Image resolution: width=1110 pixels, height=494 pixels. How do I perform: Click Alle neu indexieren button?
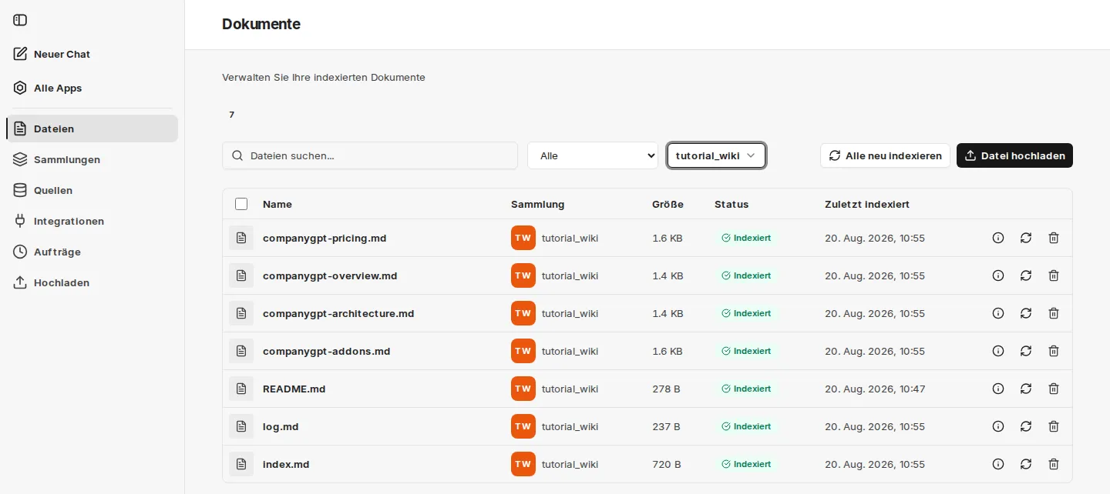point(885,155)
